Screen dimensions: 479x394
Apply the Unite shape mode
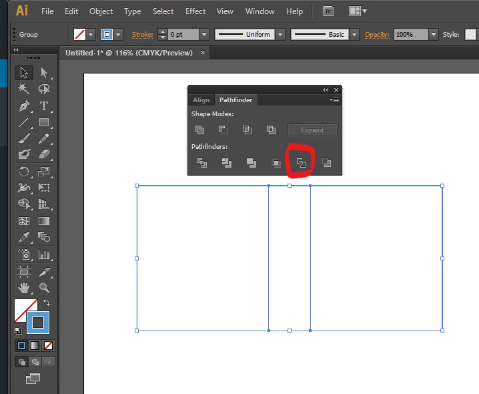(199, 130)
